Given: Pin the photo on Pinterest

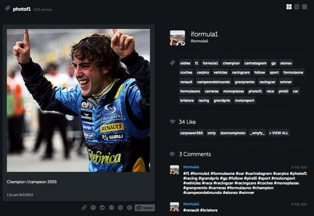Looking at the screenshot, I should pyautogui.click(x=120, y=208).
